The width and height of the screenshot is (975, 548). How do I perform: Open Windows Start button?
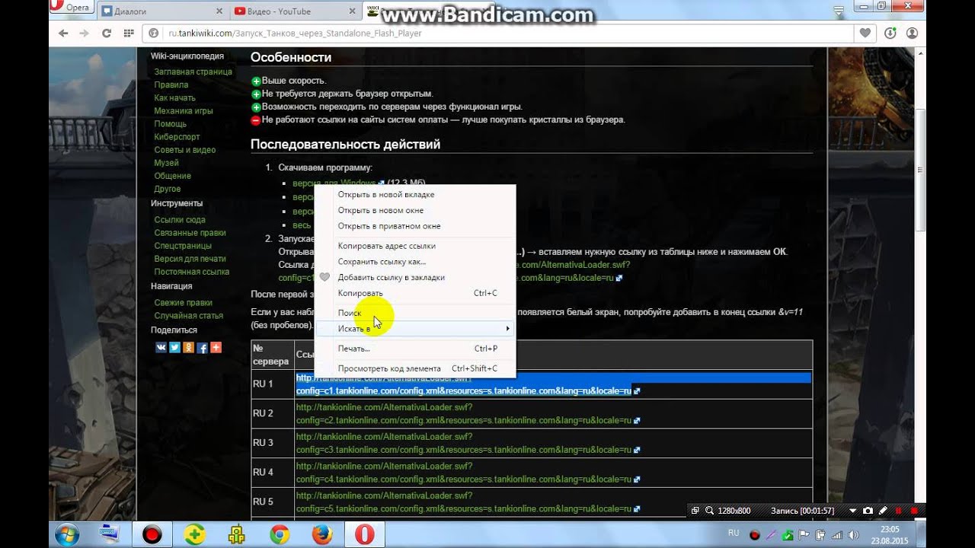67,534
